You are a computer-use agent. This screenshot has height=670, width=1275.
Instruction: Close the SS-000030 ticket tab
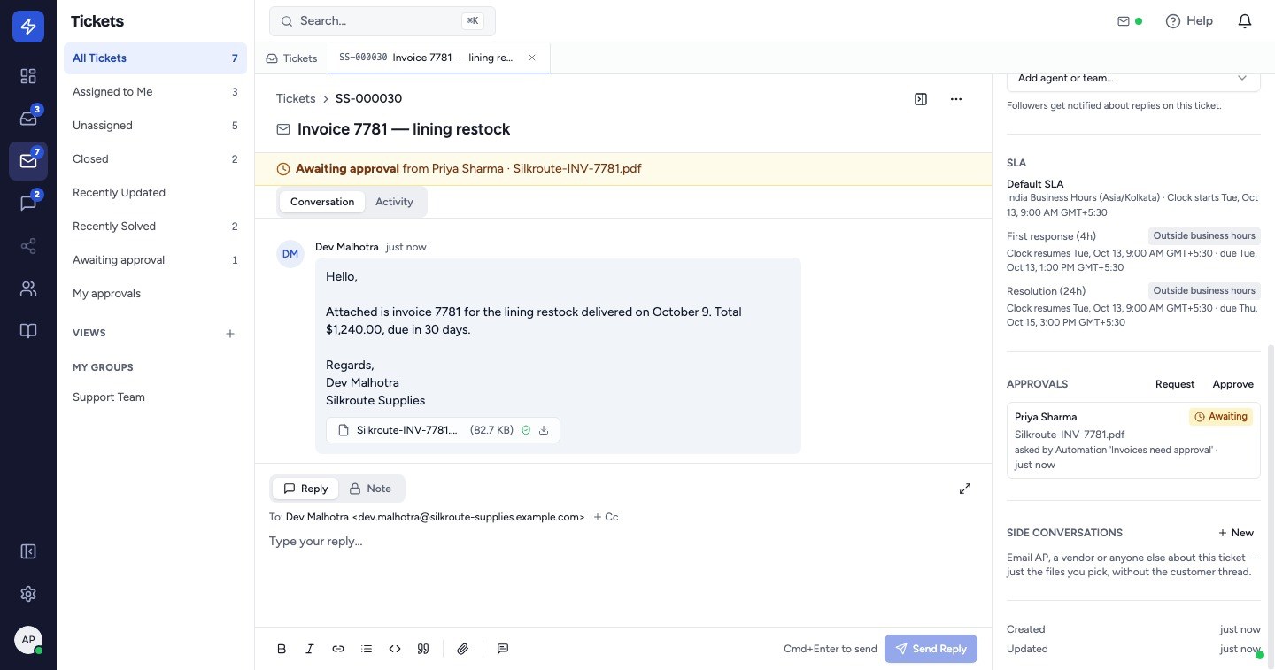point(532,58)
